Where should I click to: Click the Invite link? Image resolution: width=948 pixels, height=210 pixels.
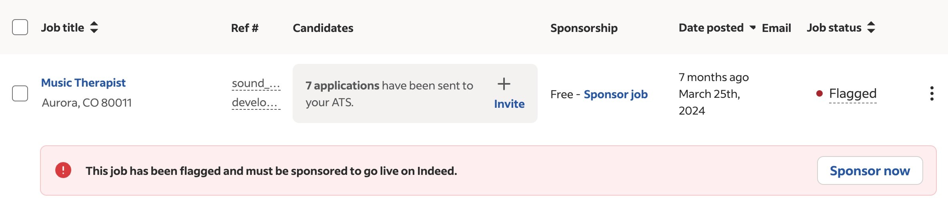(509, 104)
